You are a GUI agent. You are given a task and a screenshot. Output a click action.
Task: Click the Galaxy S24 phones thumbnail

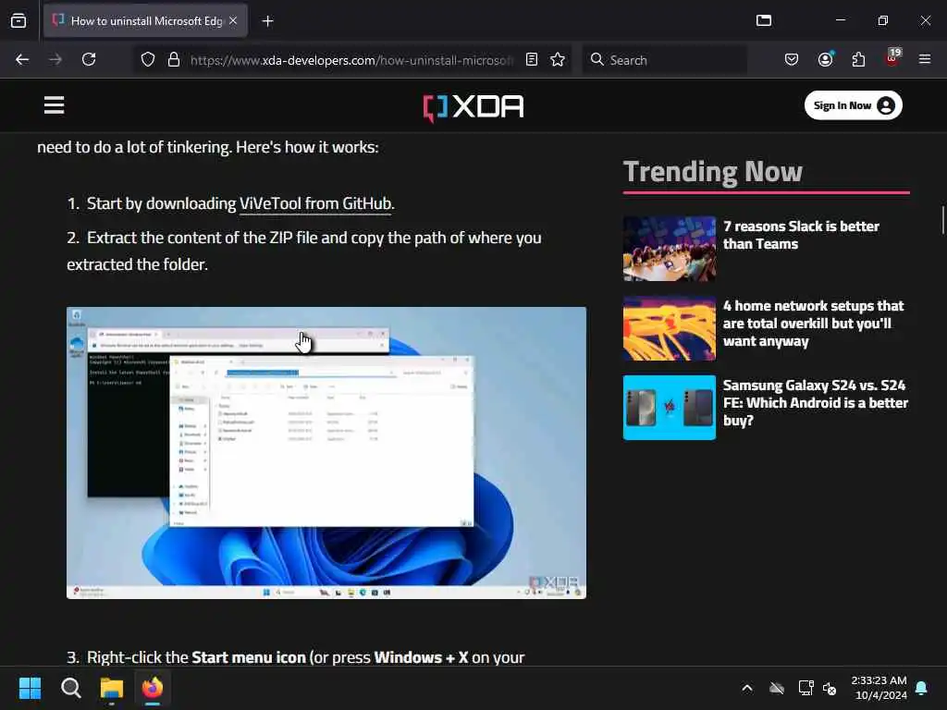pyautogui.click(x=670, y=408)
